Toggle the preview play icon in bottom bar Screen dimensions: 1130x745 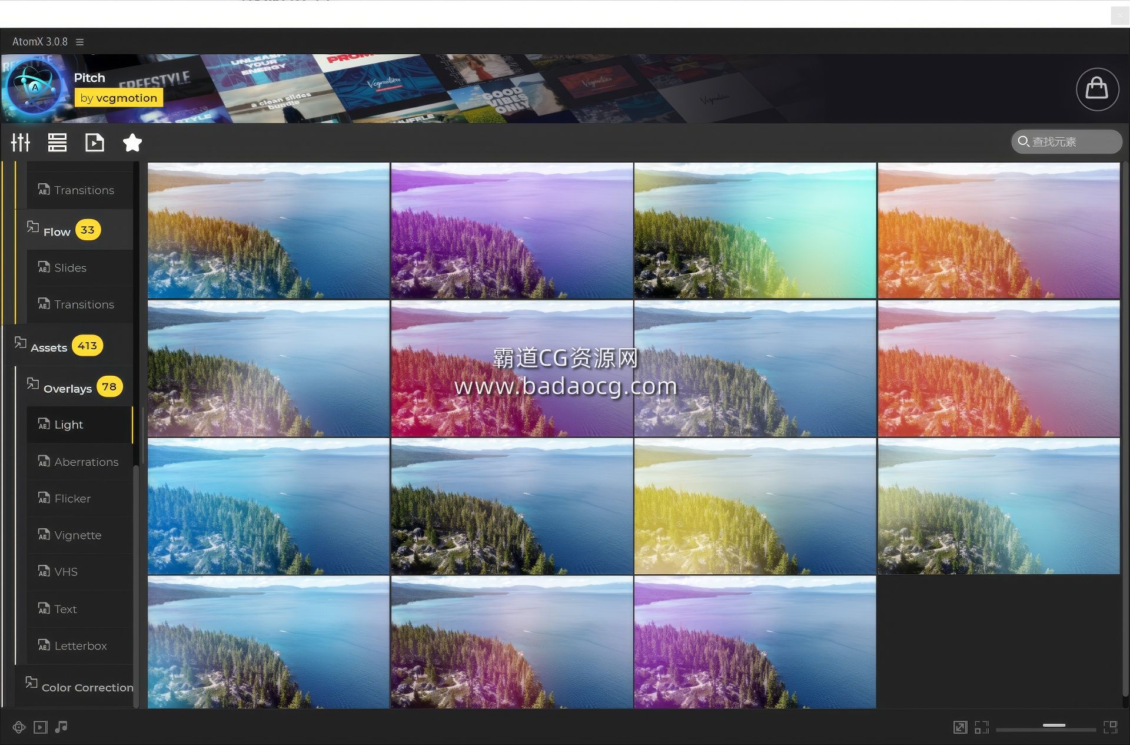click(x=40, y=727)
